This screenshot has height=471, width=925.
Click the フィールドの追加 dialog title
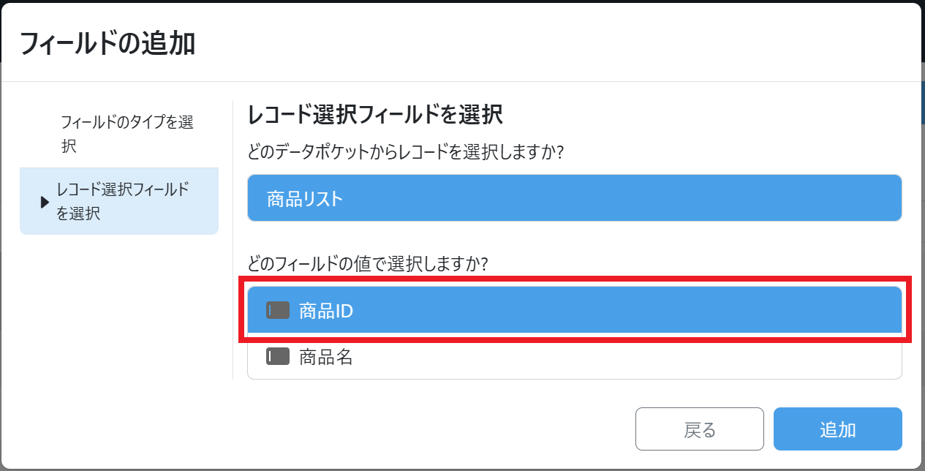coord(107,43)
